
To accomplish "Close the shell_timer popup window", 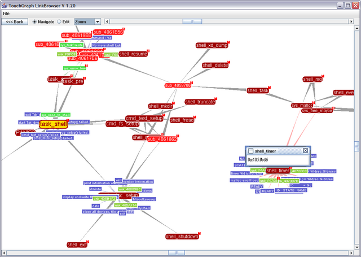I will [x=305, y=151].
